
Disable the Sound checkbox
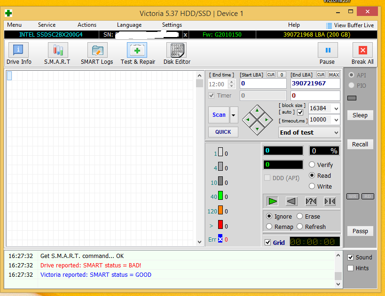(x=350, y=257)
